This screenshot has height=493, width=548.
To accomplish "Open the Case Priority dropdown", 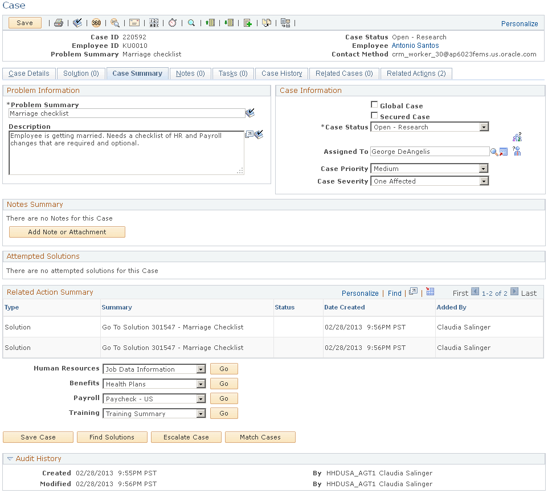I will (483, 168).
